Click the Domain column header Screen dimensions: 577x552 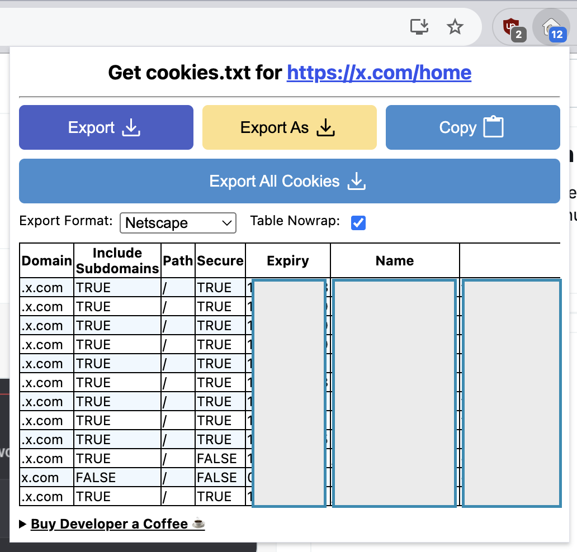[x=47, y=261]
